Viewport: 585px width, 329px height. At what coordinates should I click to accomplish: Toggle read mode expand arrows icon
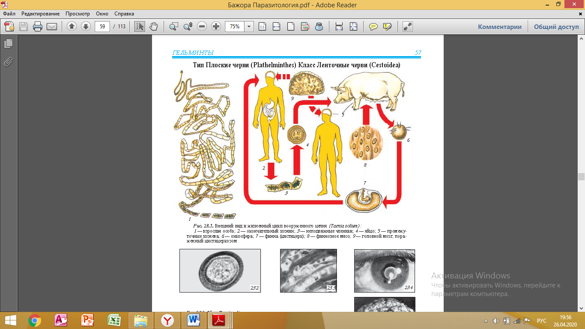[408, 27]
